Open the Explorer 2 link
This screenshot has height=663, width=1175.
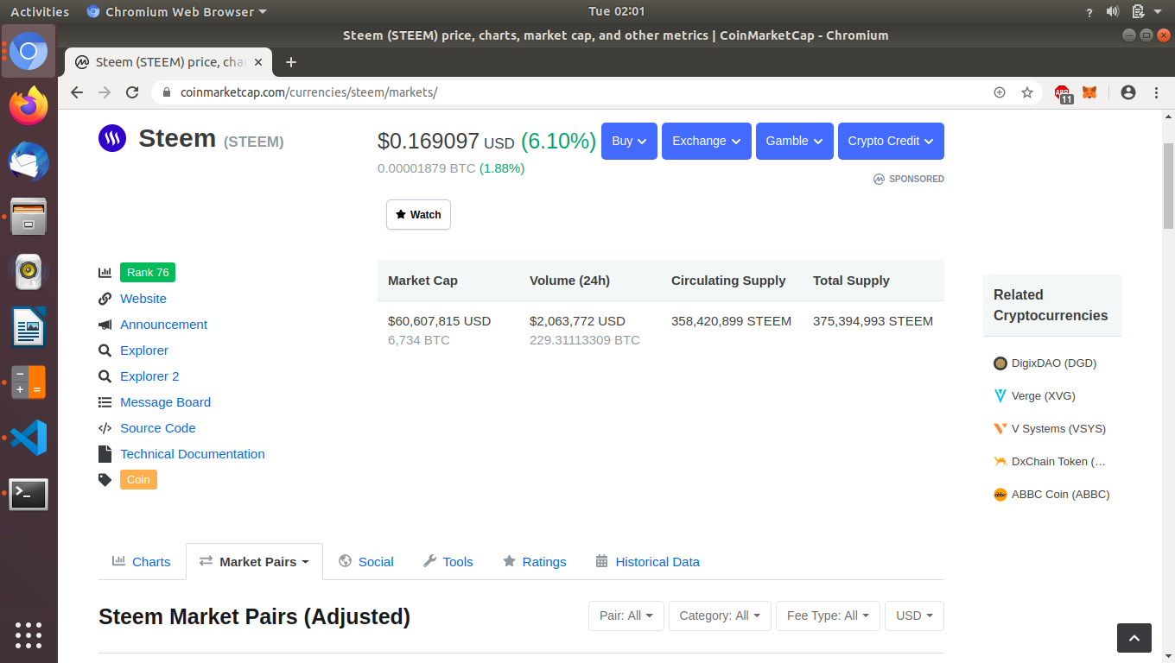pyautogui.click(x=149, y=376)
